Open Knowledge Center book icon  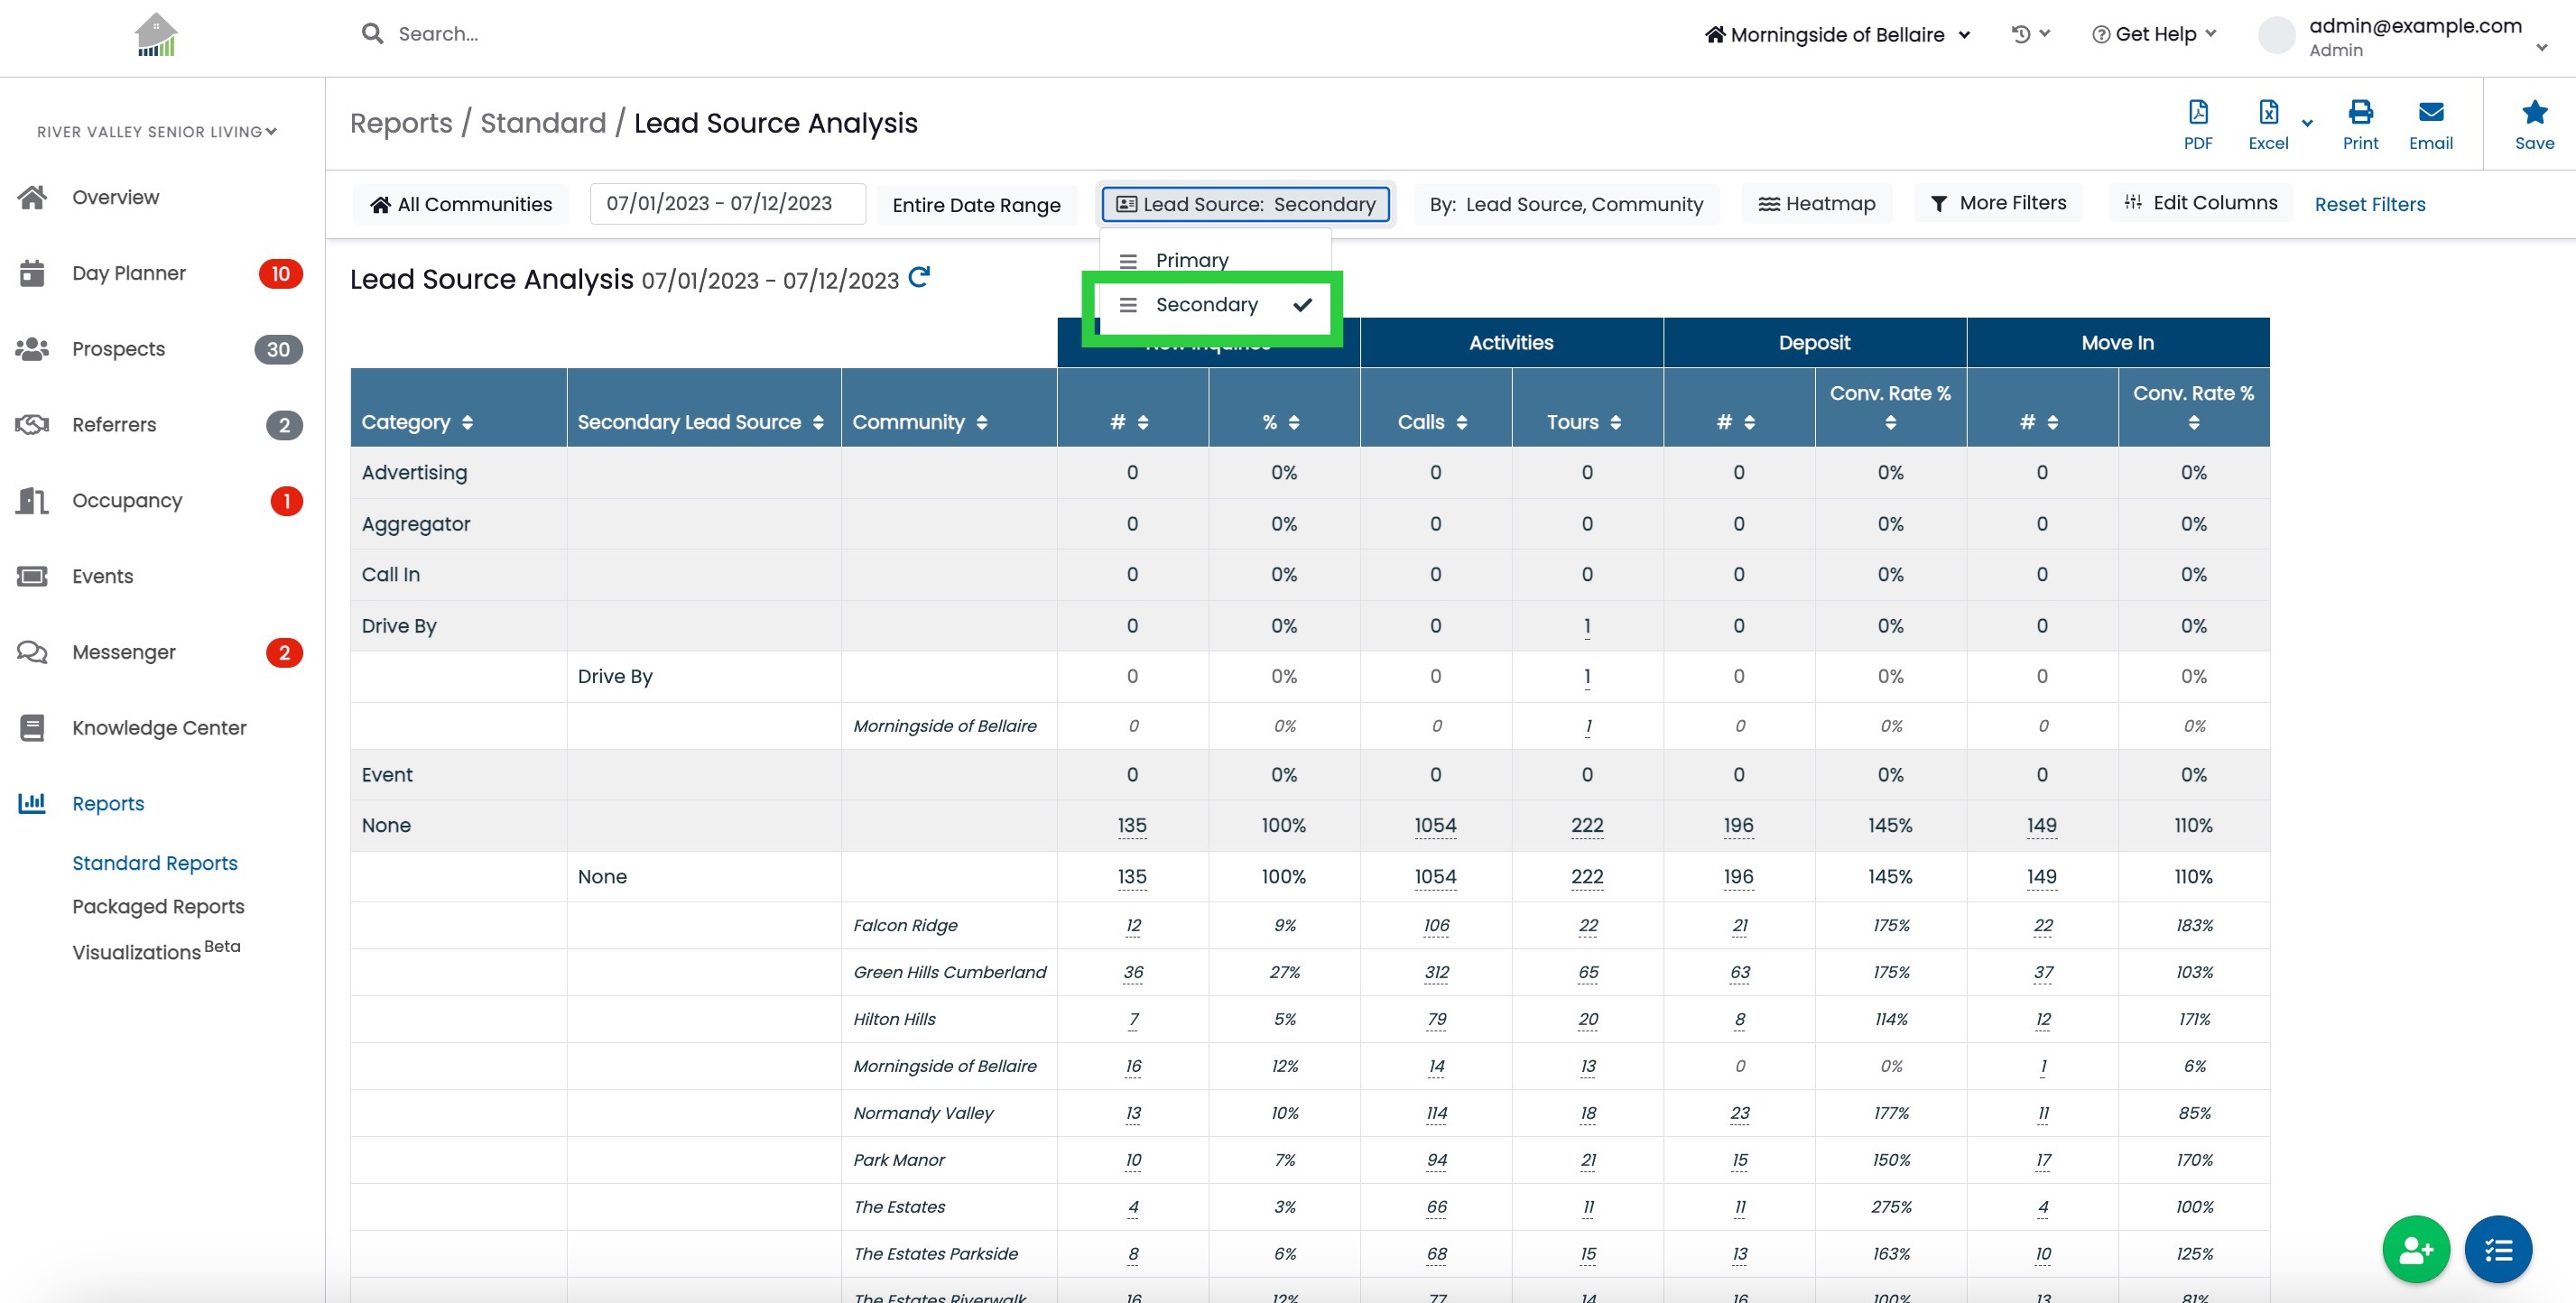pyautogui.click(x=32, y=728)
